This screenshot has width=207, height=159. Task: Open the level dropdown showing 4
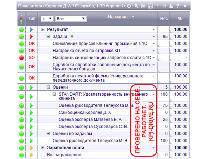pyautogui.click(x=47, y=19)
